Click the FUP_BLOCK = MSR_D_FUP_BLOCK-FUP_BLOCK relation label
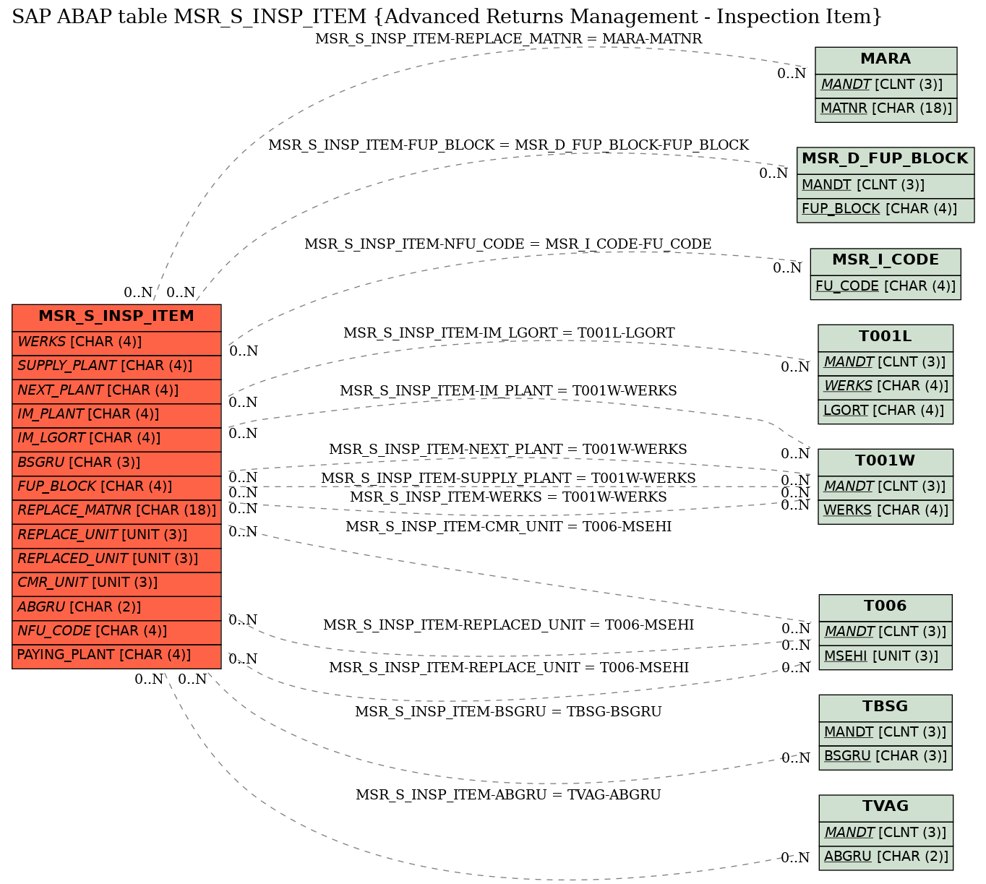Viewport: 986px width, 884px height. [x=509, y=145]
